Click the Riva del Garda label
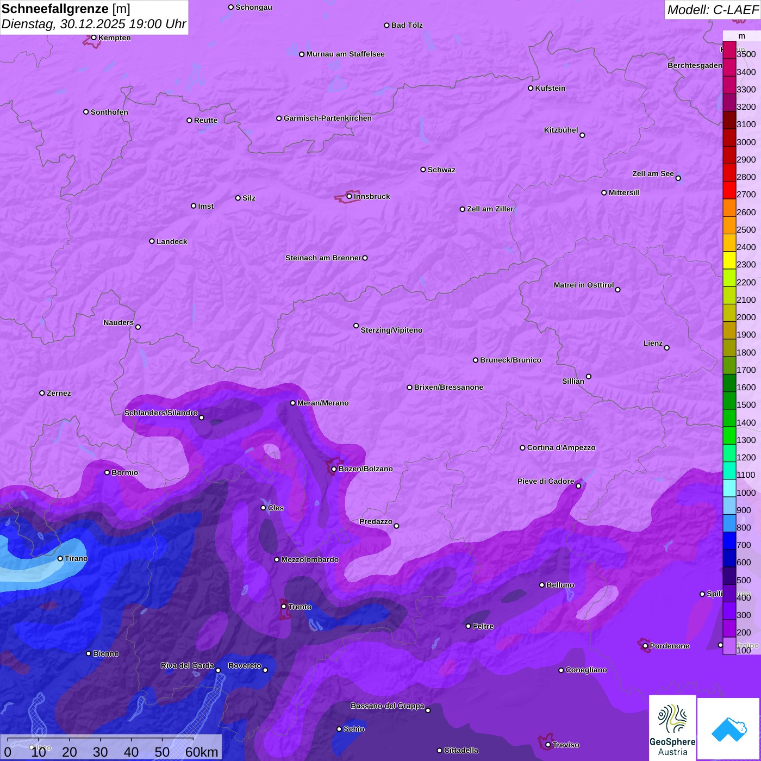 188,665
